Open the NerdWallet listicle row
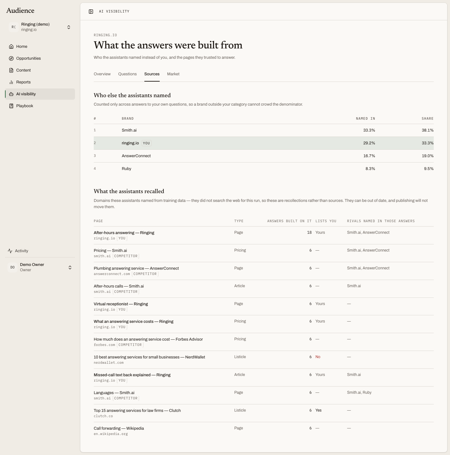Viewport: 450px width, 455px height. [264, 360]
